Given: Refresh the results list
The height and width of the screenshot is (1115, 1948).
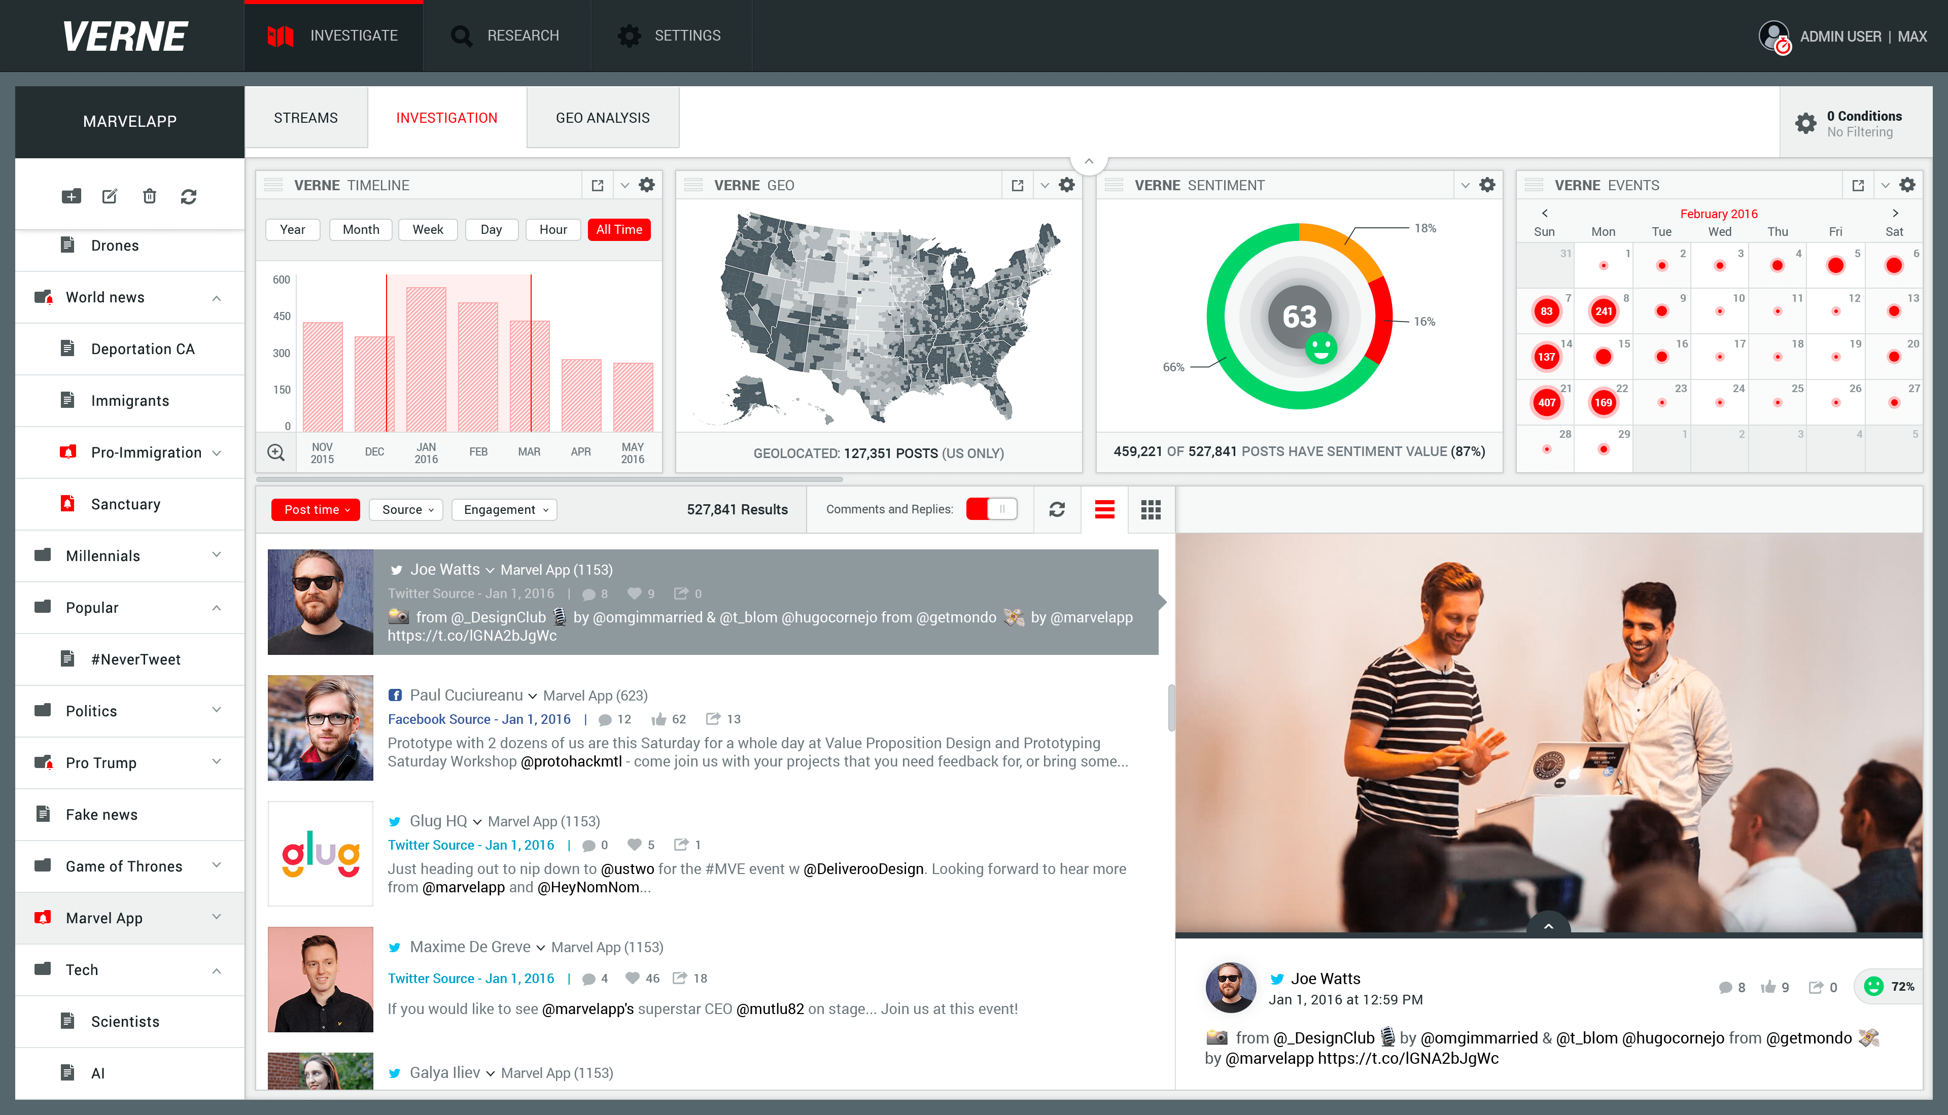Looking at the screenshot, I should coord(1057,510).
